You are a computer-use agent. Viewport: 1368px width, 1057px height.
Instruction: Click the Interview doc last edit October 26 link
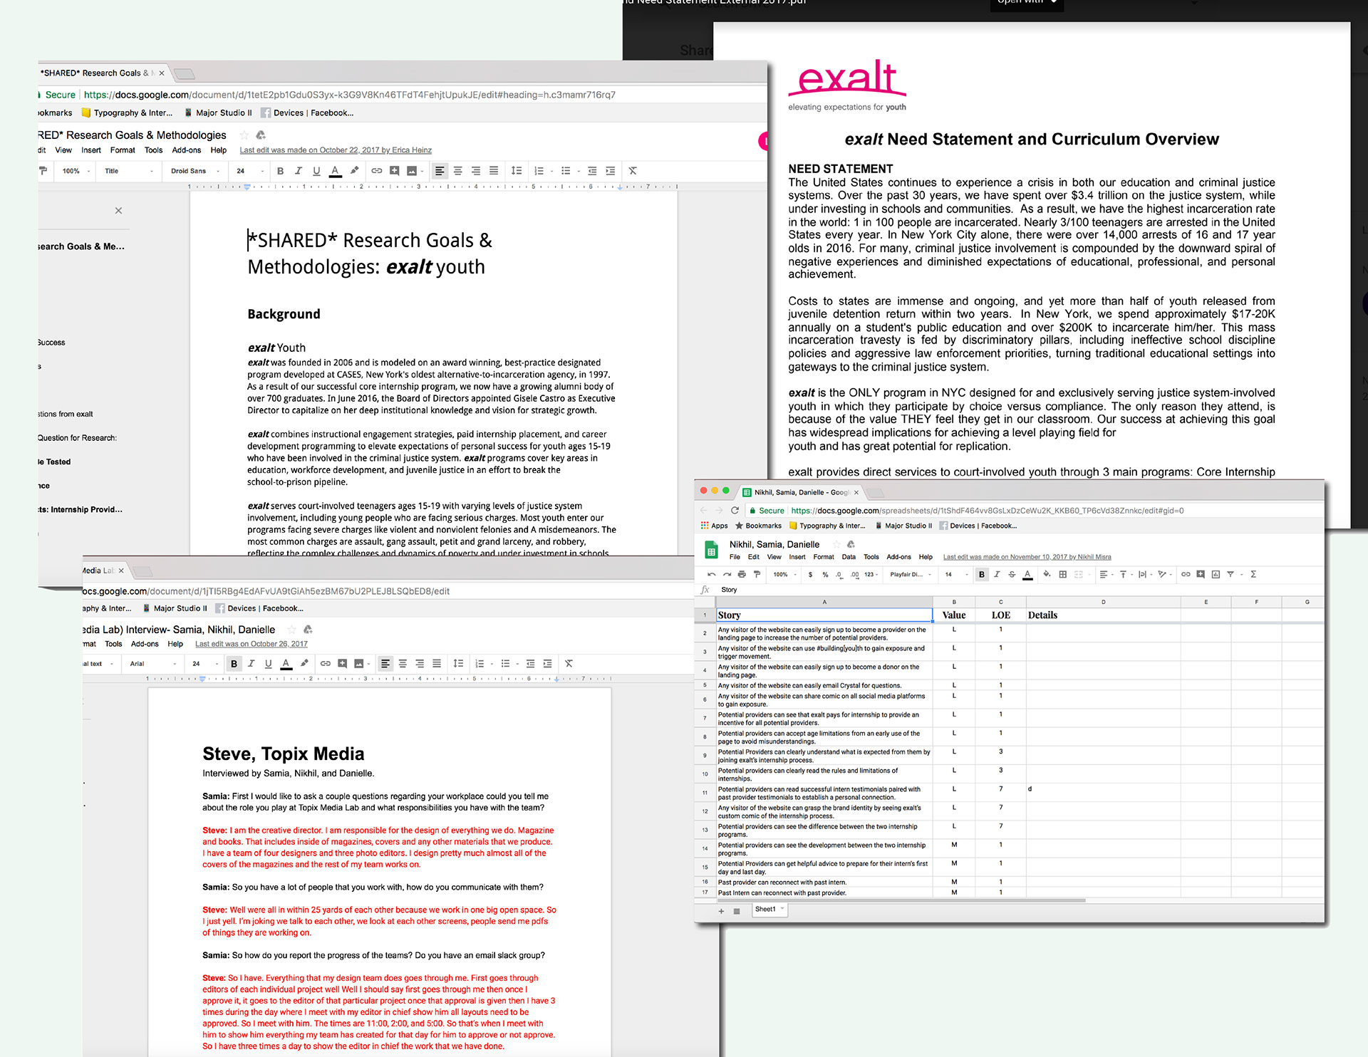point(252,644)
